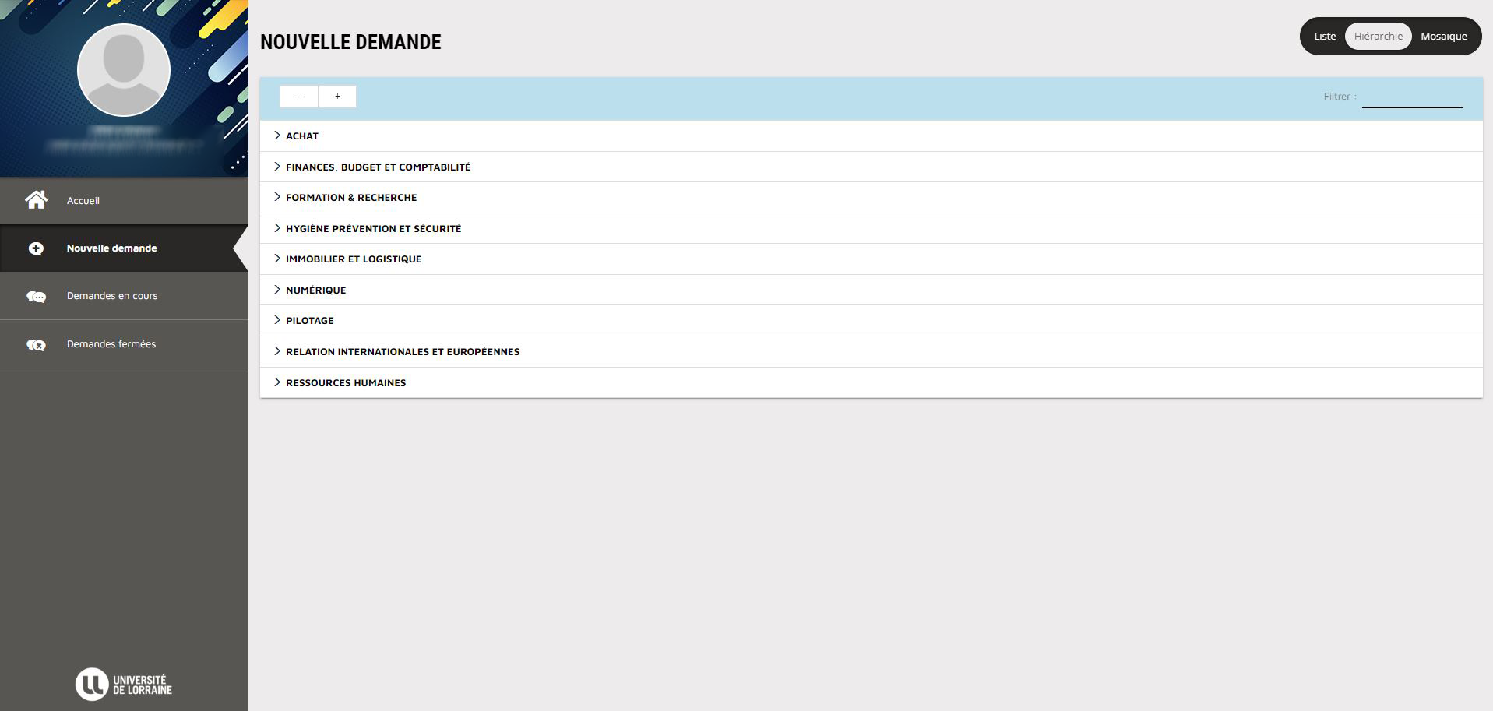
Task: Open Demandes fermées menu item
Action: [x=111, y=344]
